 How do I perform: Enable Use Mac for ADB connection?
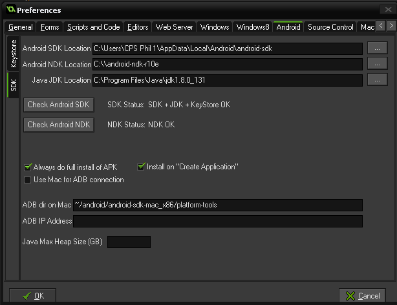click(27, 180)
